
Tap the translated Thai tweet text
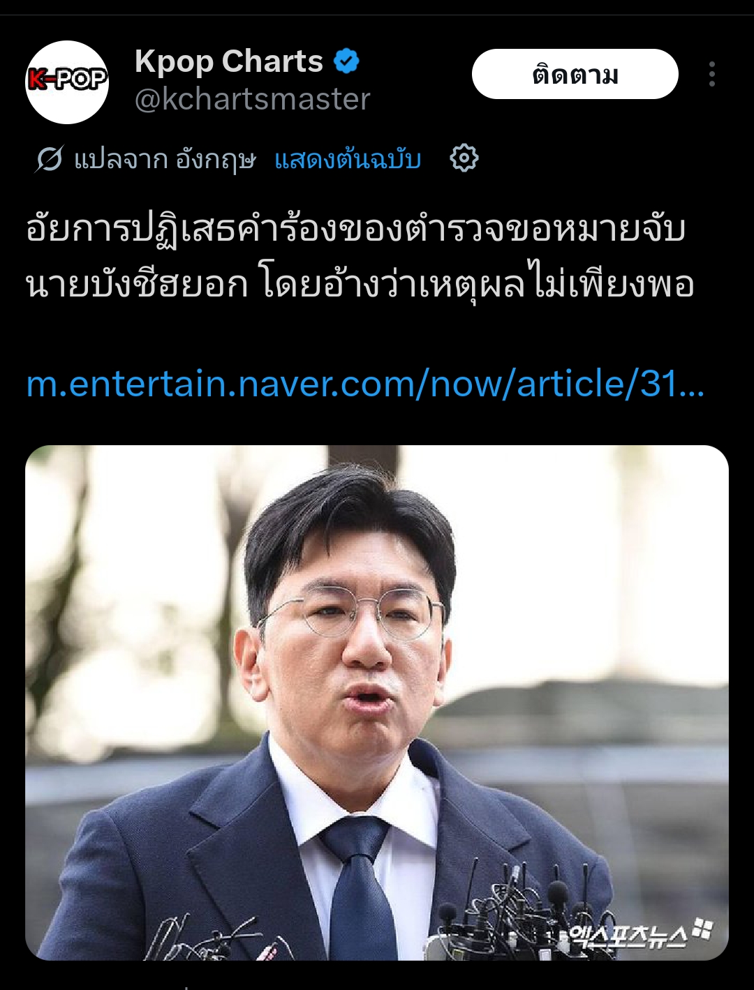(x=360, y=257)
